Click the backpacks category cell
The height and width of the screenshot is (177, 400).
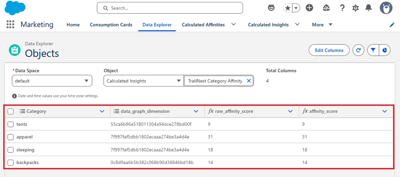(x=27, y=163)
